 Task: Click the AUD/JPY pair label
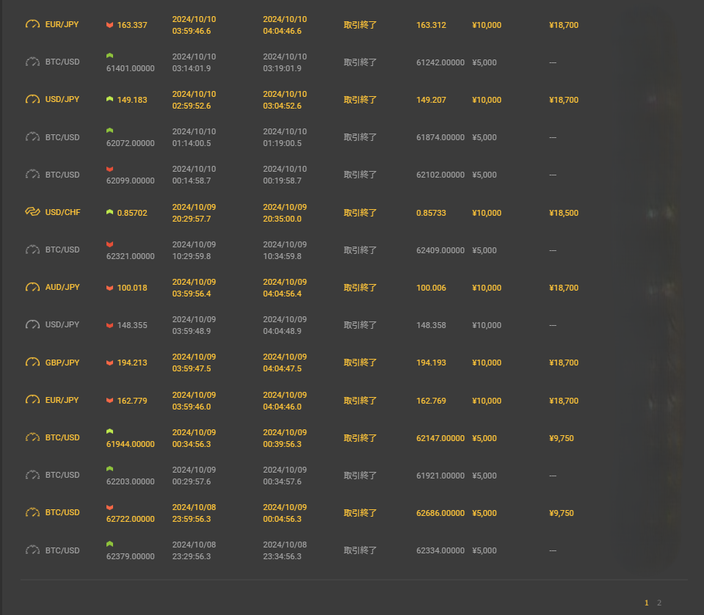(62, 287)
